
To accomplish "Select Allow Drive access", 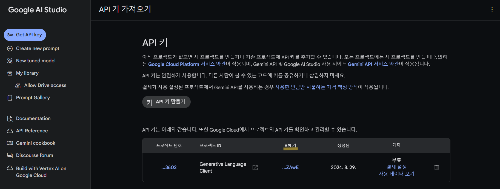I will (x=45, y=85).
